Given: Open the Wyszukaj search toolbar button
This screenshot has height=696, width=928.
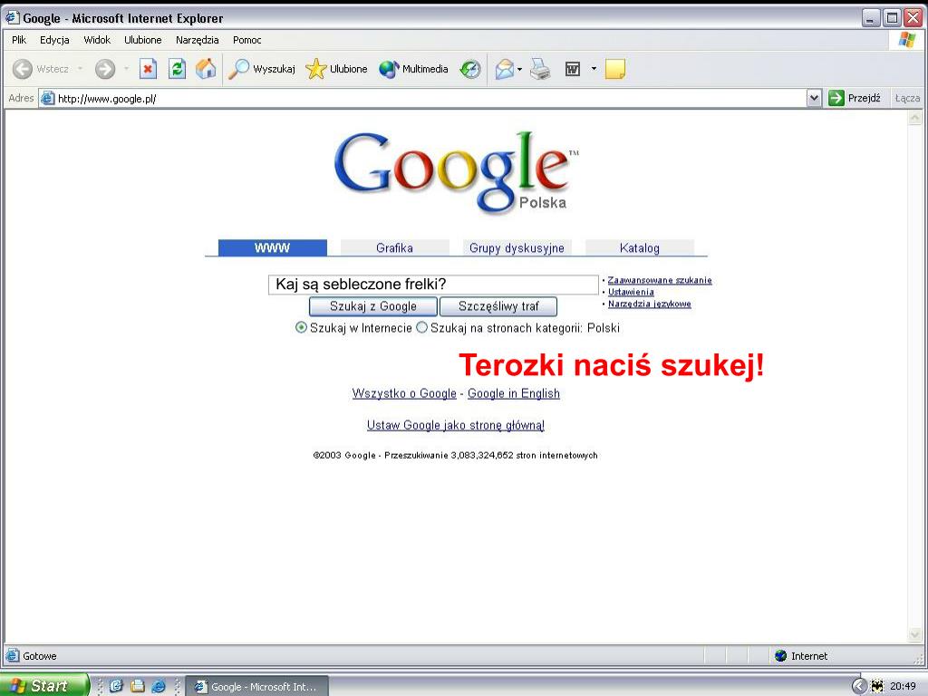Looking at the screenshot, I should [262, 69].
